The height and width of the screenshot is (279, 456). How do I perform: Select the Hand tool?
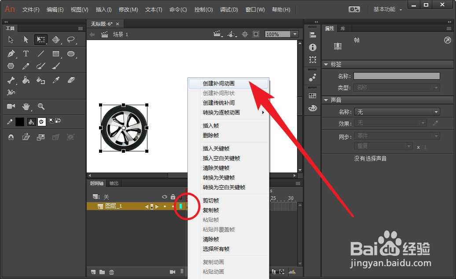(26, 106)
